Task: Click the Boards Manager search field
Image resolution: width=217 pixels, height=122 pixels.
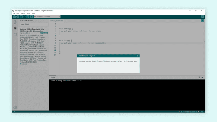Action: 34,24
